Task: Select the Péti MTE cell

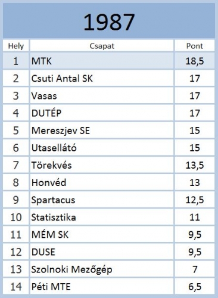Action: coord(102,287)
